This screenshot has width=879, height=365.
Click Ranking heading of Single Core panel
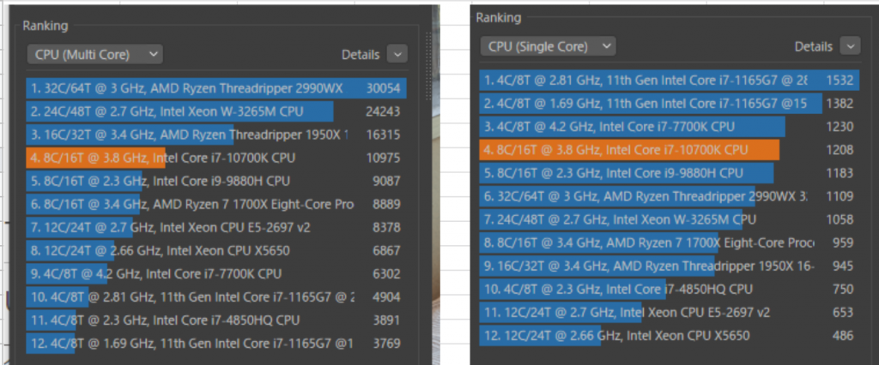pos(499,18)
